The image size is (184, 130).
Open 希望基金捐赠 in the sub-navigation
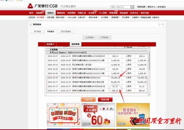pos(145,18)
